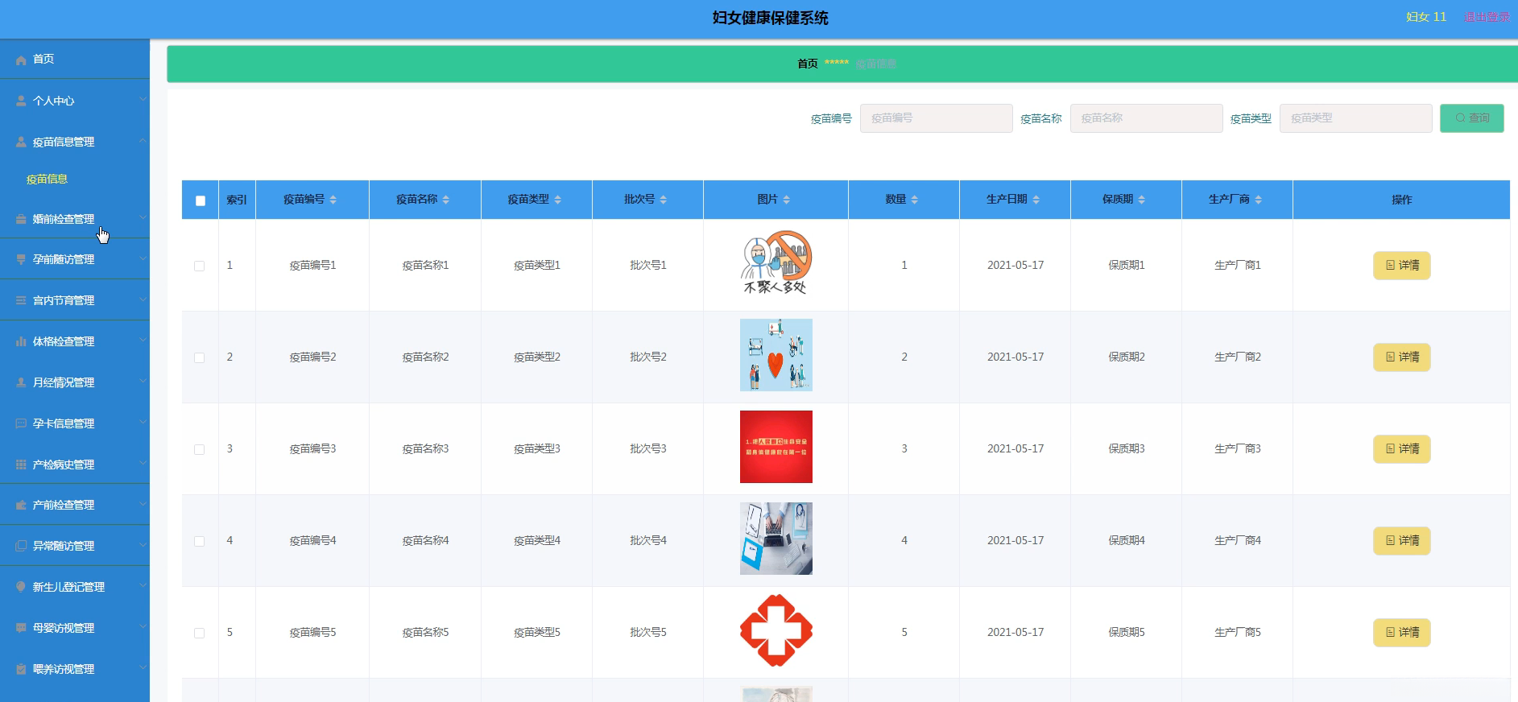Click the sort arrows beside 生产日期 header
The height and width of the screenshot is (702, 1518).
[1036, 200]
